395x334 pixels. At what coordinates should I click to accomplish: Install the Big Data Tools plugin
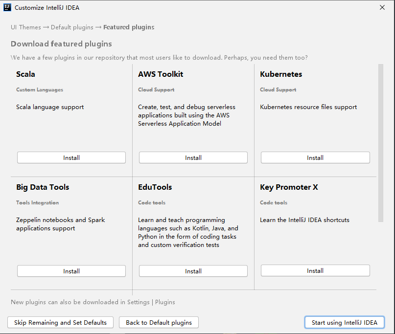click(71, 271)
